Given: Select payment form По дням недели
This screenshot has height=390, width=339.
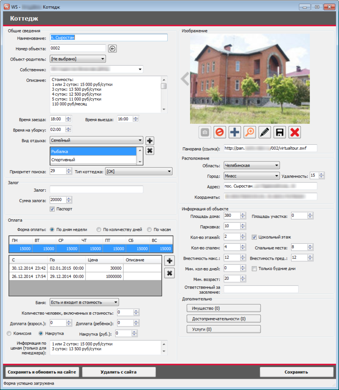Looking at the screenshot, I should [x=52, y=230].
